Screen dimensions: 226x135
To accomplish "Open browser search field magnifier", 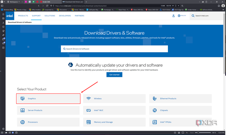I will 182,6.
